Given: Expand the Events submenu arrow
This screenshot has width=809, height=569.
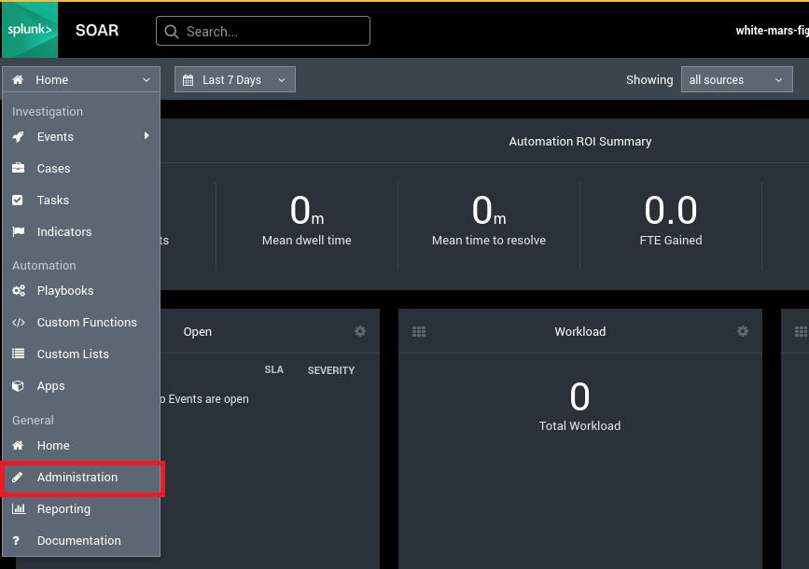Looking at the screenshot, I should [146, 136].
